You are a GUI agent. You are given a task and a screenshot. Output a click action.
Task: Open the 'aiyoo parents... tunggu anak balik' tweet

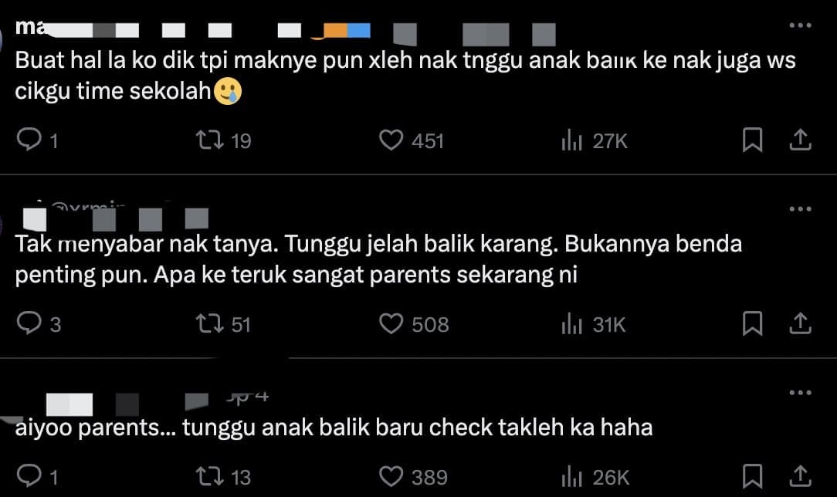click(x=334, y=427)
